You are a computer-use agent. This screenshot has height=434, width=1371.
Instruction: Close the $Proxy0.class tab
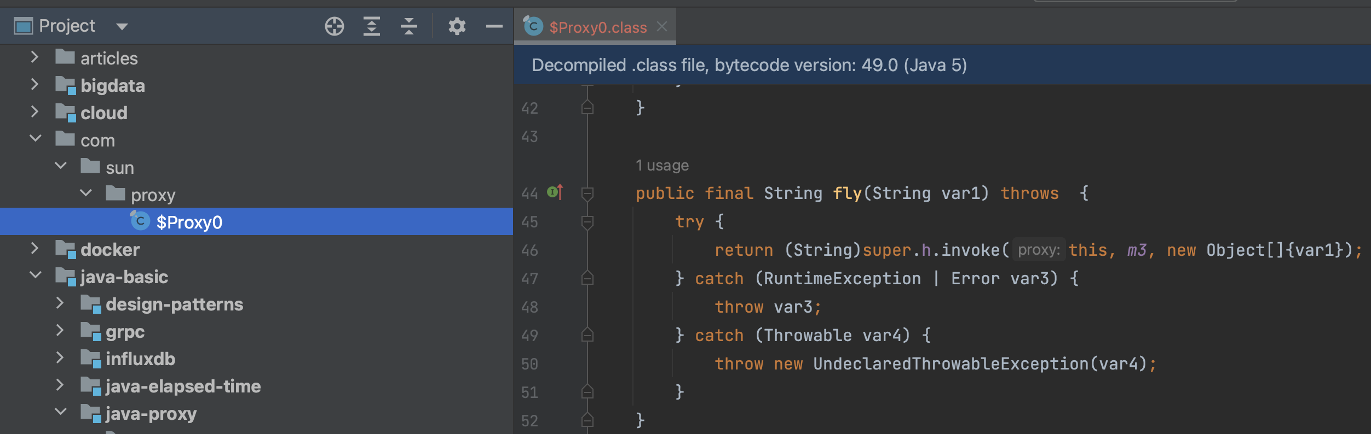coord(662,26)
